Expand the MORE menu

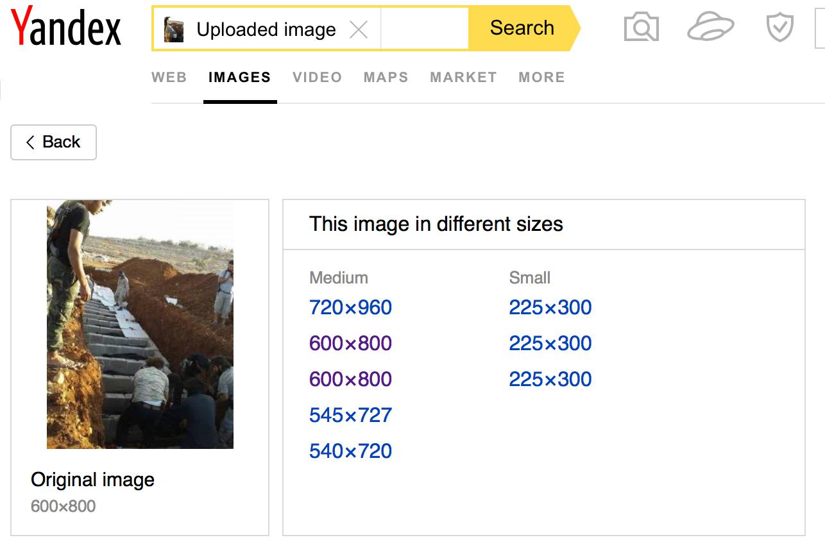point(542,78)
